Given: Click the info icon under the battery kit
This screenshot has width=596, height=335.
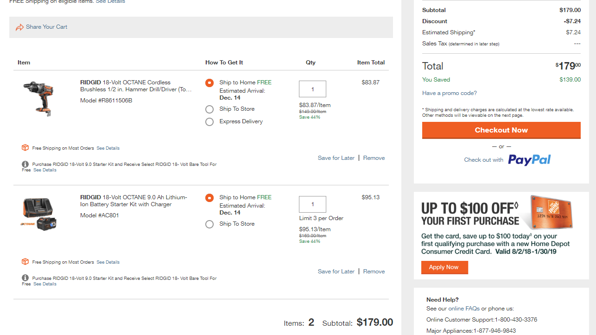Looking at the screenshot, I should (25, 278).
